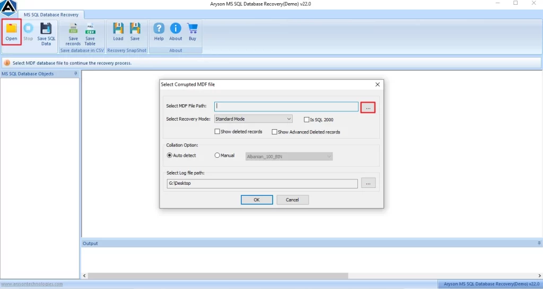The image size is (543, 289).
Task: Minimize the Aryson application window
Action: coord(497,3)
